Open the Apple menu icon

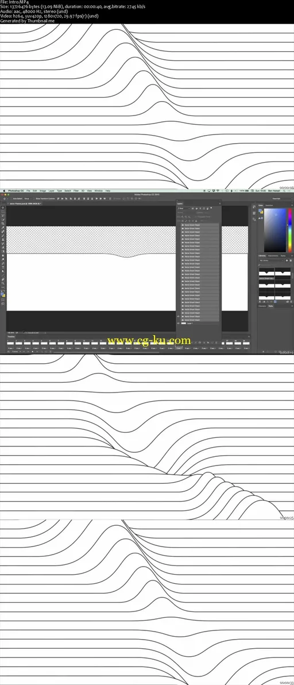tap(3, 191)
